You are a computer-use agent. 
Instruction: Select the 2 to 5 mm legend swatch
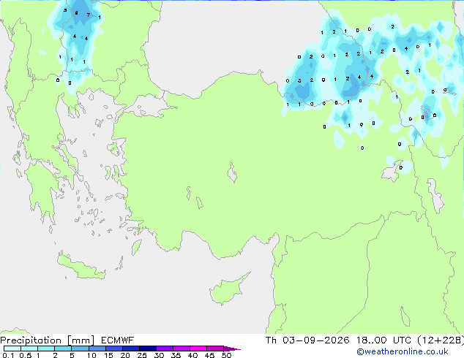(63, 349)
